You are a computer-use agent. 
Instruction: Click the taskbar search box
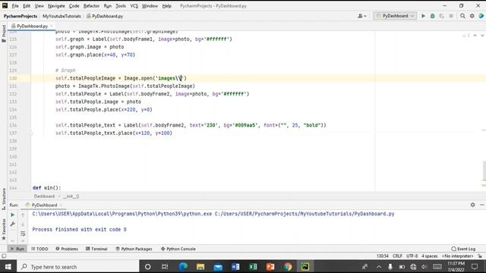tap(77, 267)
